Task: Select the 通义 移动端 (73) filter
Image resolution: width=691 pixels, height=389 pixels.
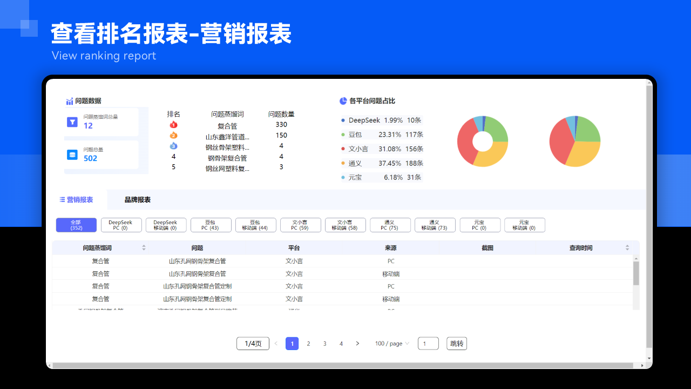Action: 435,225
